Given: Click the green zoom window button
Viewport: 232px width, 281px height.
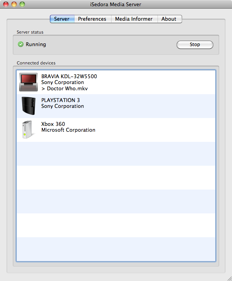Looking at the screenshot, I should 22,4.
